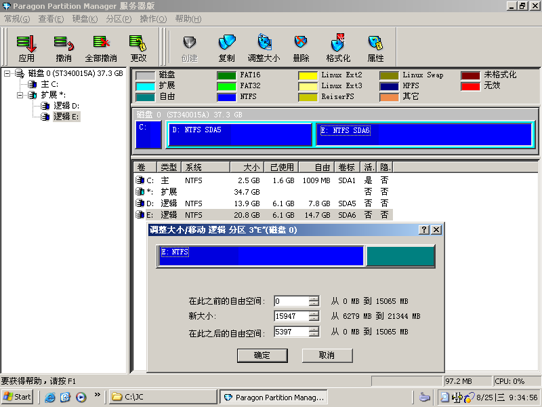Select the C: partition block in disk map
The width and height of the screenshot is (542, 407).
(x=148, y=134)
